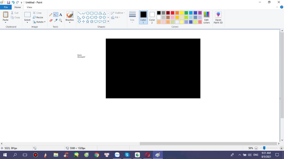Viewport: 284px width, 159px height.
Task: Zoom in with plus button
Action: (x=281, y=148)
